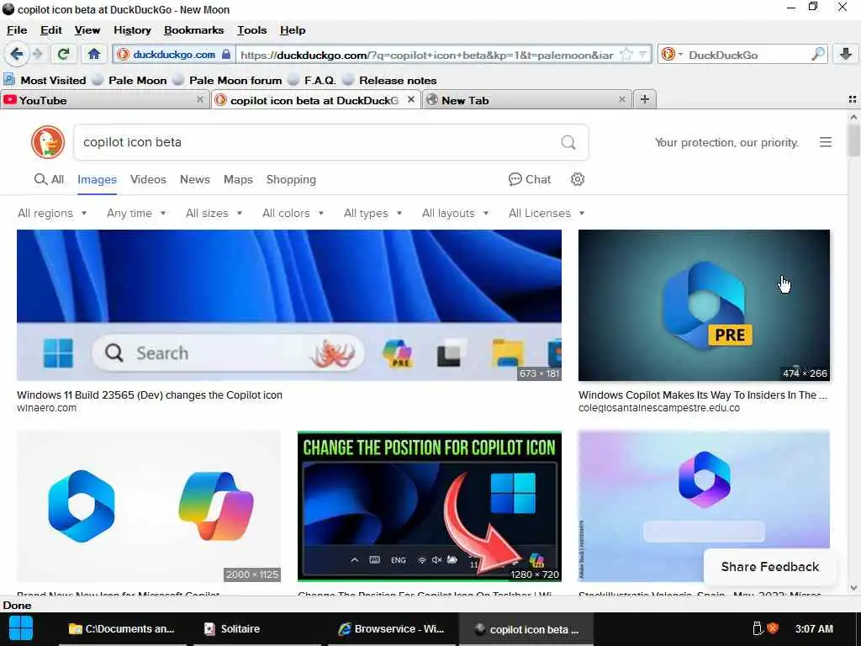Click the forward navigation arrow
This screenshot has width=861, height=646.
pos(37,55)
